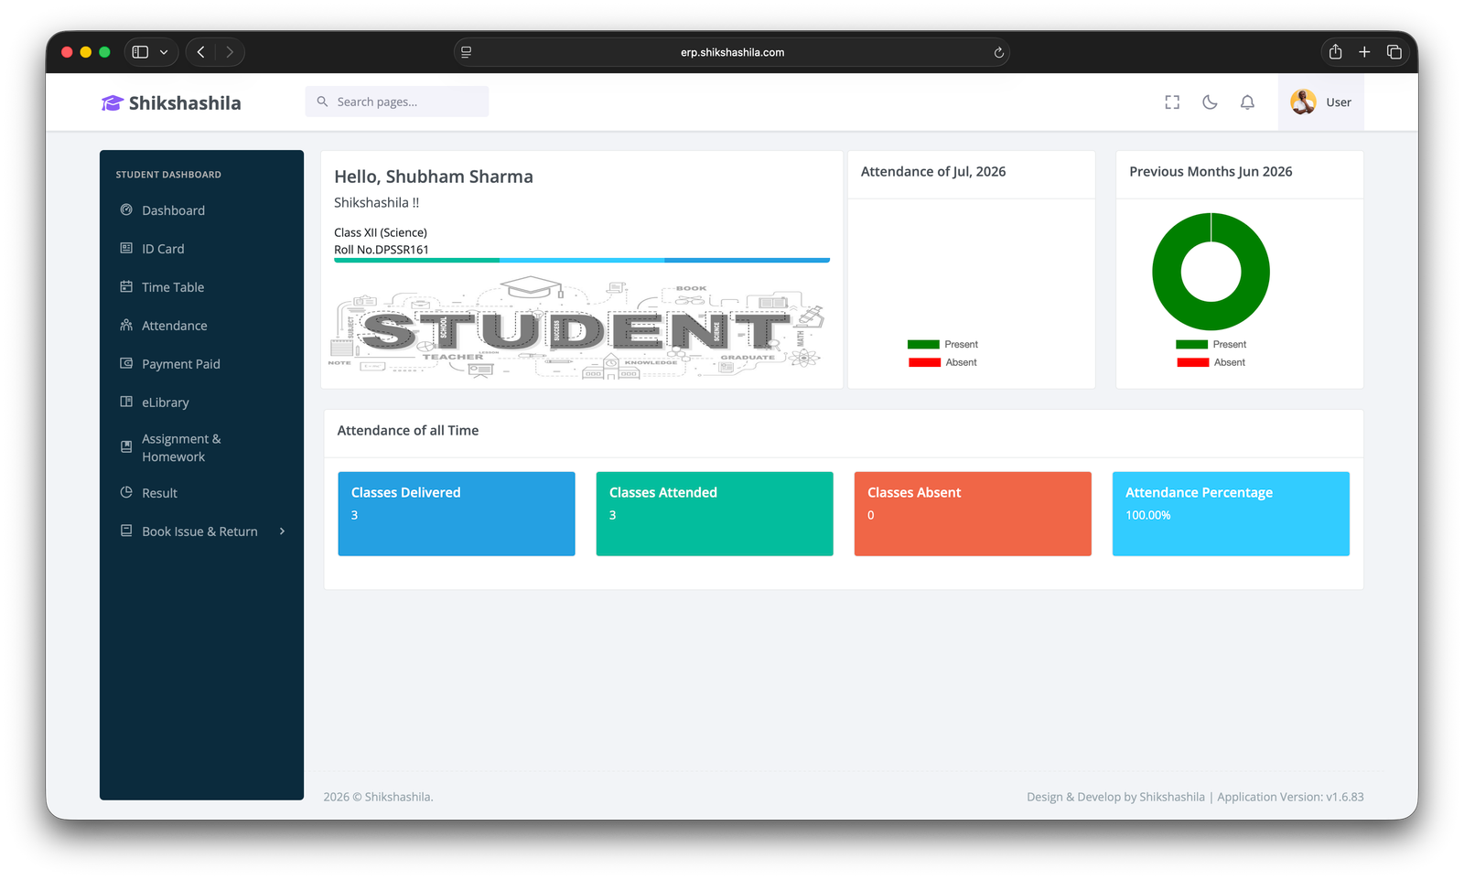Reload the page in Safari
The width and height of the screenshot is (1464, 880).
pyautogui.click(x=999, y=52)
